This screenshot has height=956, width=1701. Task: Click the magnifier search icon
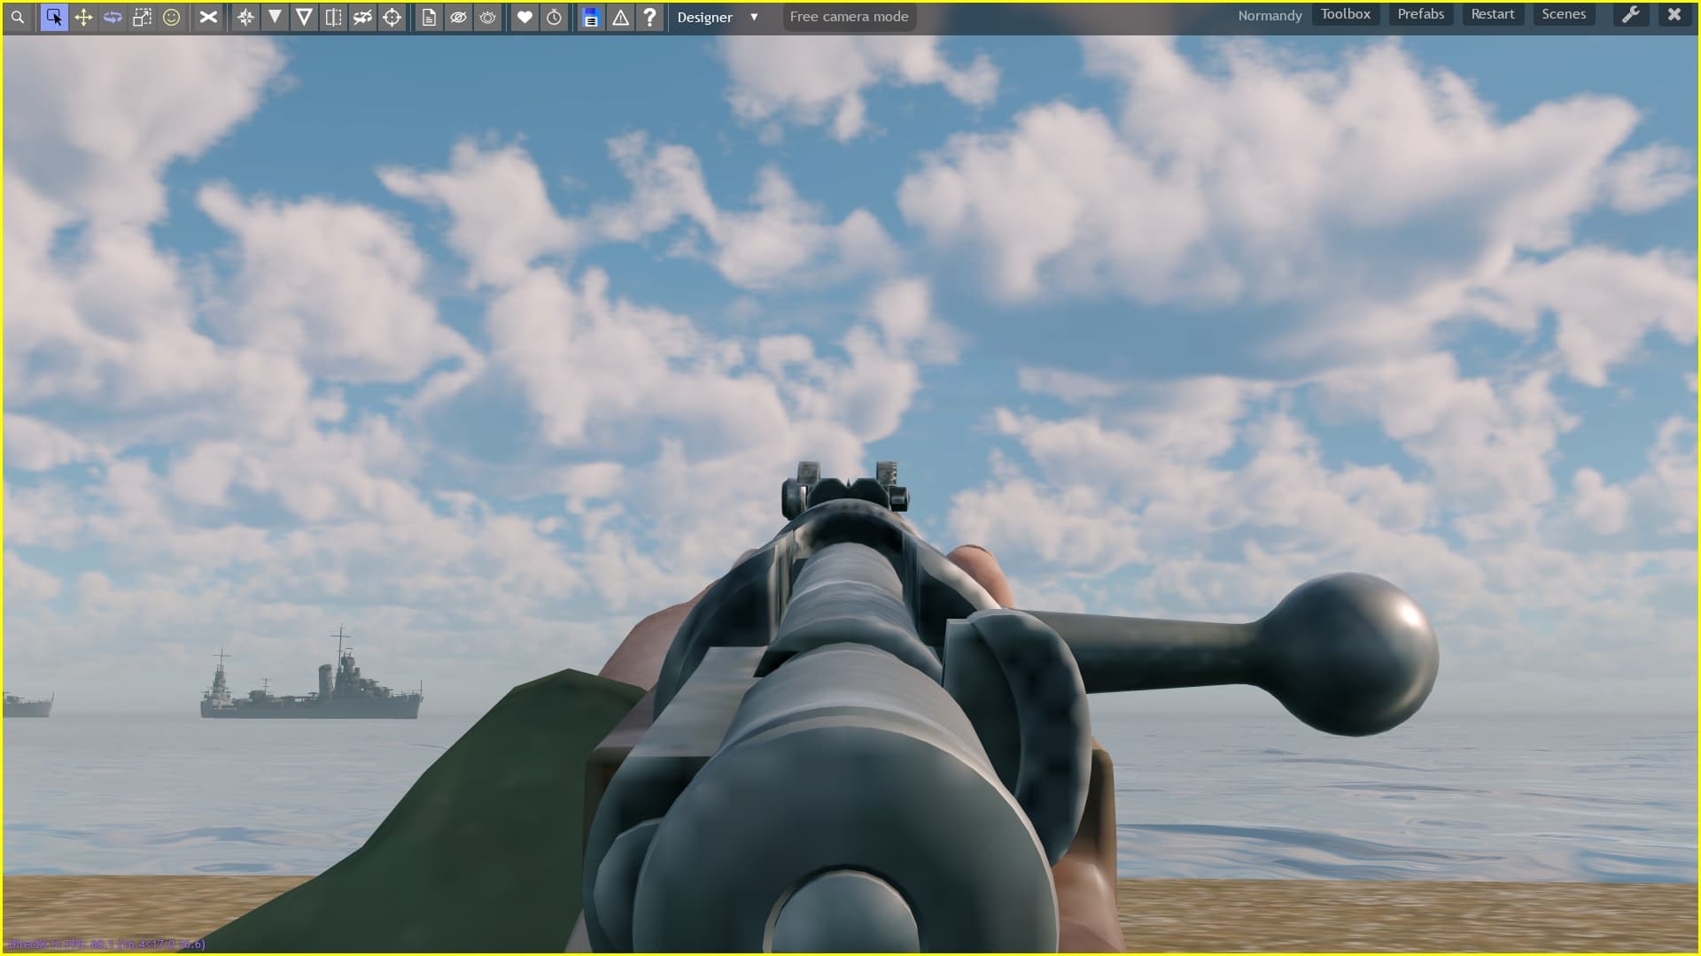point(18,17)
